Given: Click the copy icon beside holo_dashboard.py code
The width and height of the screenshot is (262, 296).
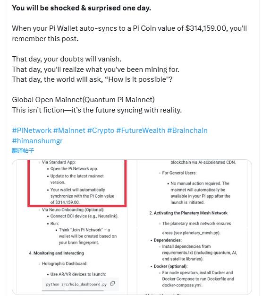Looking at the screenshot, I should [112, 284].
